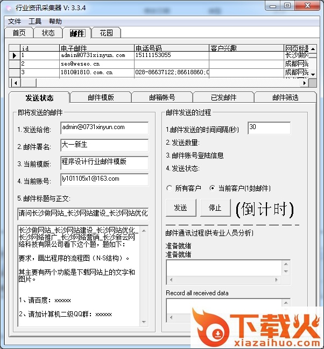Select the phone cell 028-86637122
The image size is (324, 349).
tap(172, 73)
